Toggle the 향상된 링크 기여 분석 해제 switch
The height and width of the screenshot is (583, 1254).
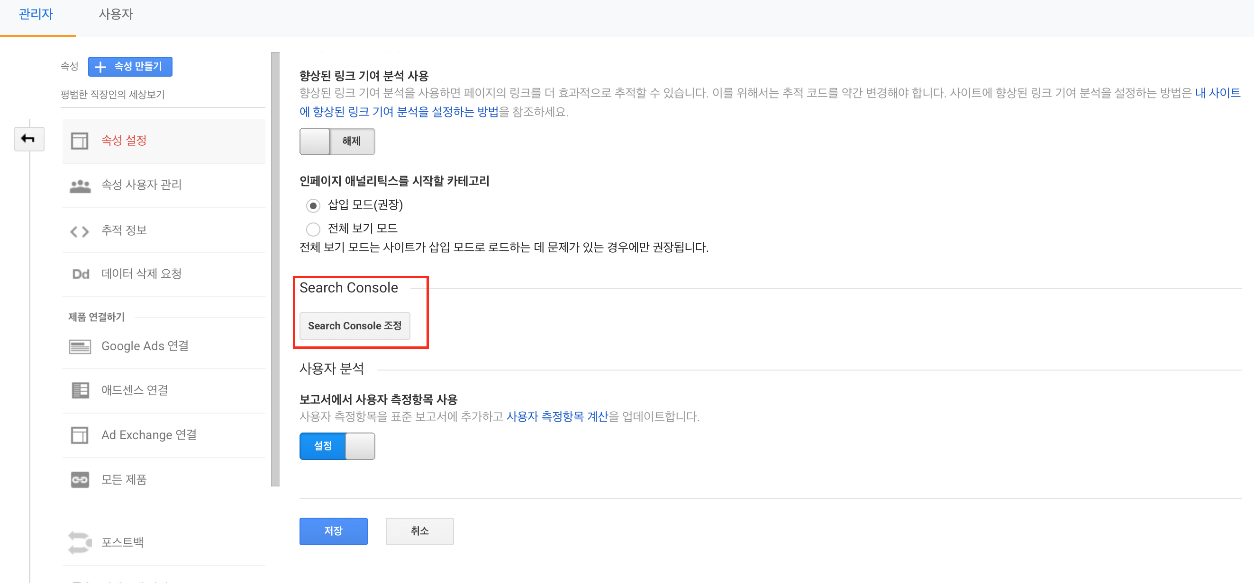tap(337, 141)
